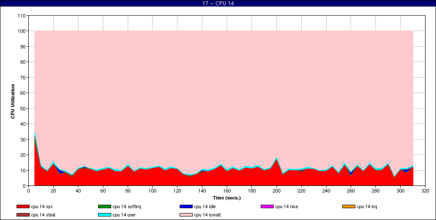Click the x-axis tick value 140

[202, 191]
